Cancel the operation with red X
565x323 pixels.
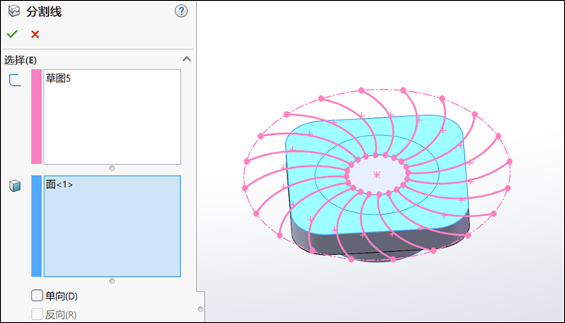click(35, 34)
